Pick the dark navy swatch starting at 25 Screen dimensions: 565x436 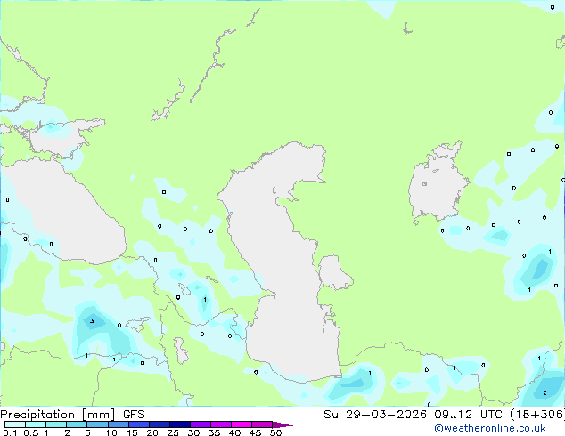point(179,424)
